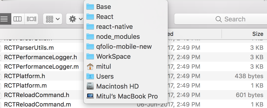Click the mitul home house icon
Viewport: 267px width, 108px height.
coord(90,66)
